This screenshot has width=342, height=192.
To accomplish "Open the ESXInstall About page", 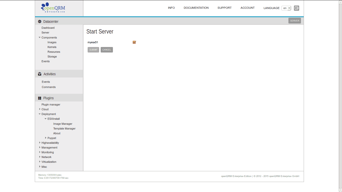I will coord(57,133).
